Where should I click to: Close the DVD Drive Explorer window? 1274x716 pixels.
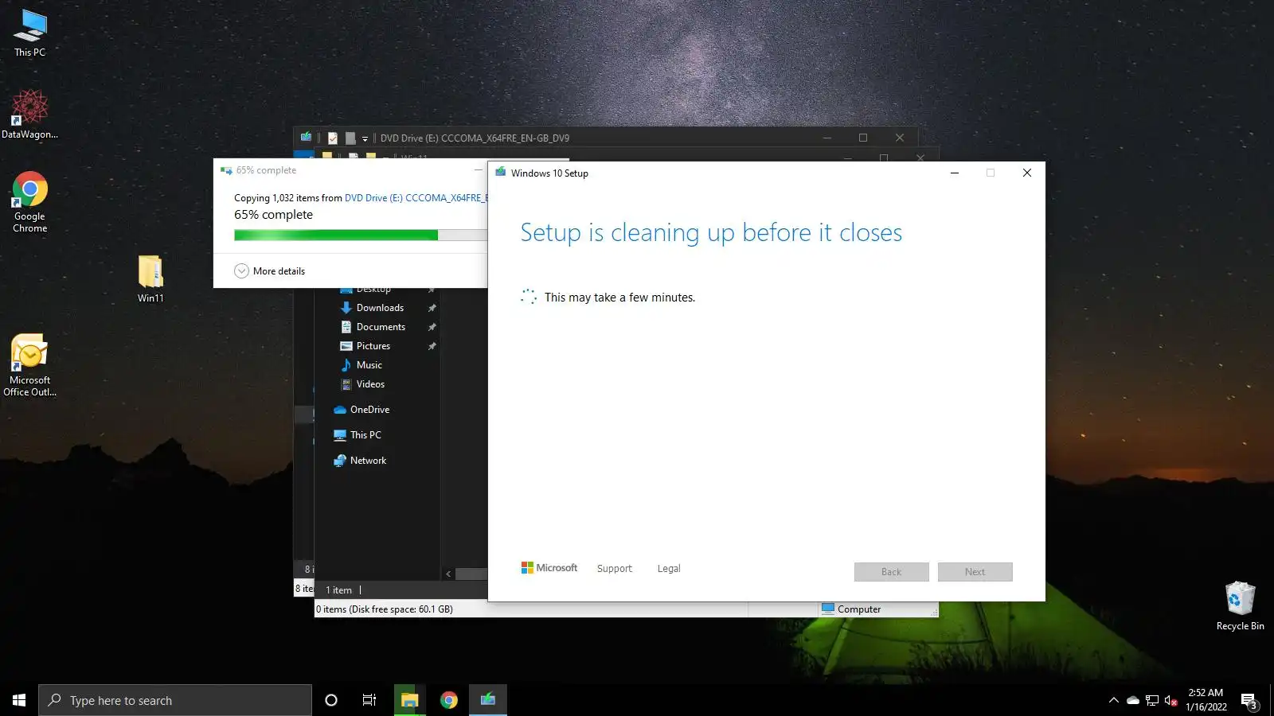pyautogui.click(x=900, y=138)
